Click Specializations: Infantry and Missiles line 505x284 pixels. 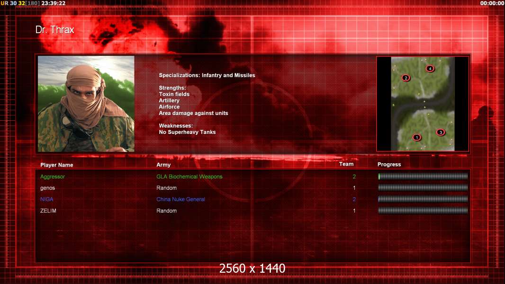click(207, 75)
